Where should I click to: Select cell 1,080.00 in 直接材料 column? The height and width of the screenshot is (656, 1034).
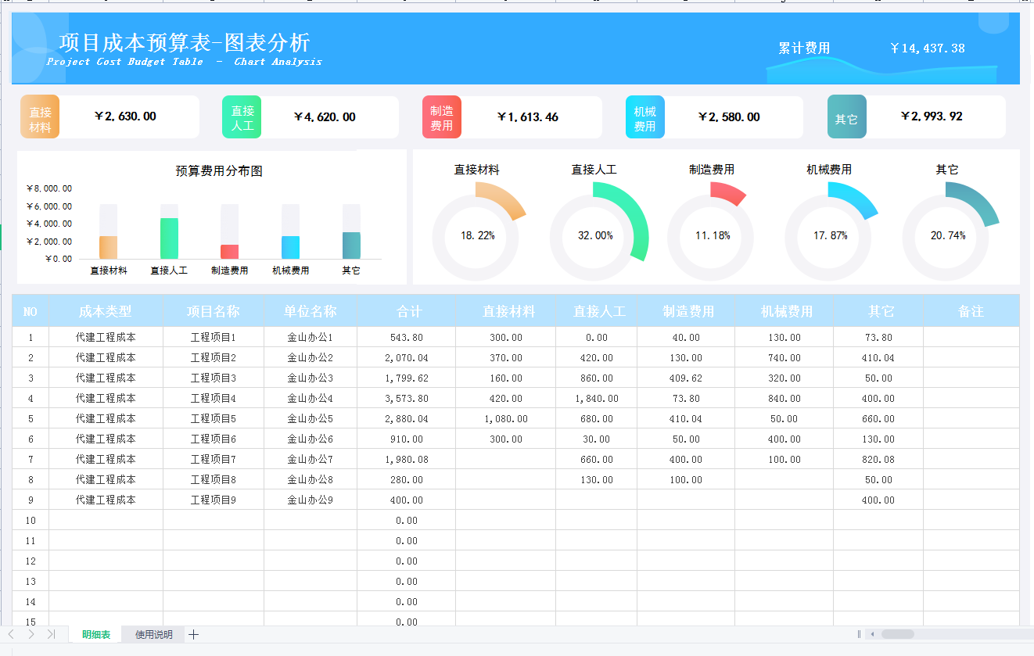point(506,419)
